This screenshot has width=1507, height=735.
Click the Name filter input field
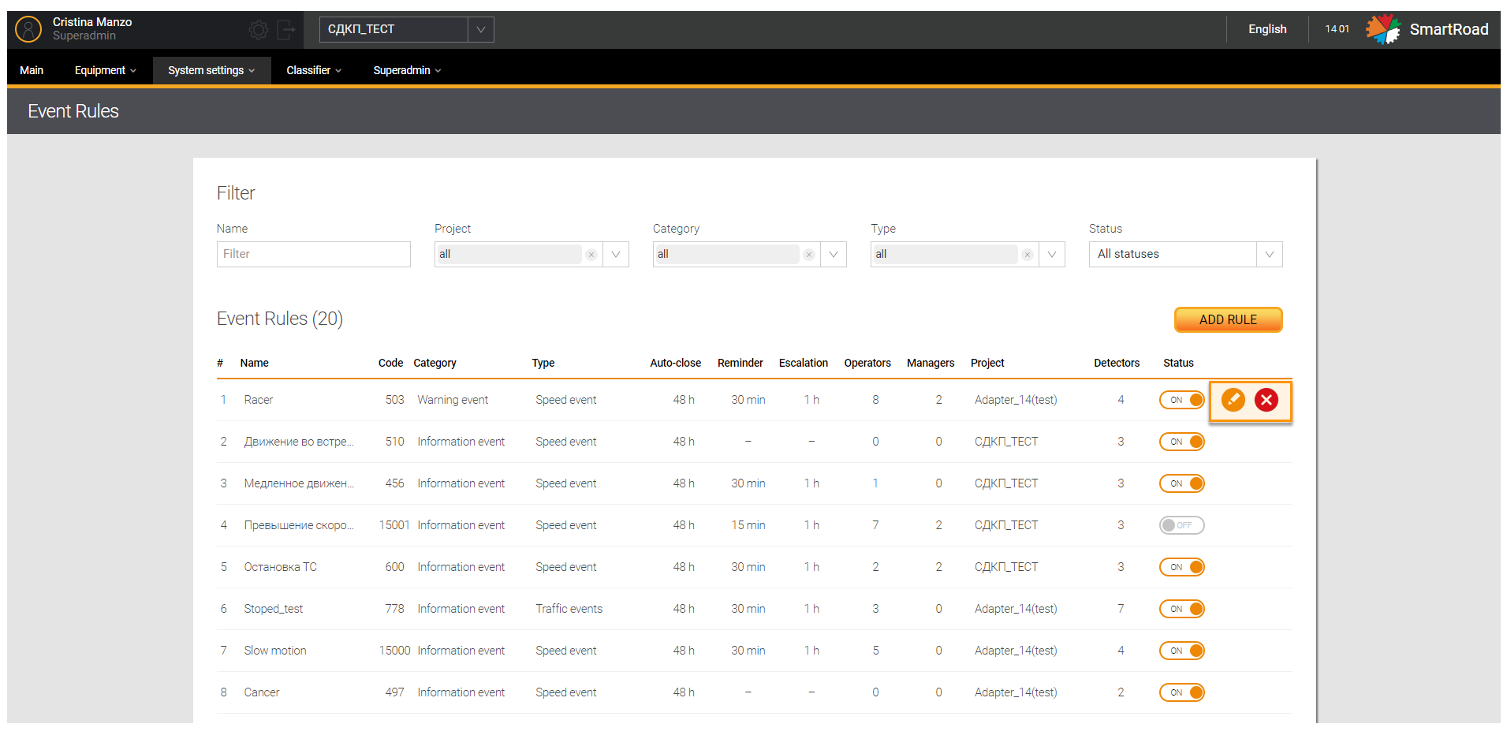click(x=314, y=255)
